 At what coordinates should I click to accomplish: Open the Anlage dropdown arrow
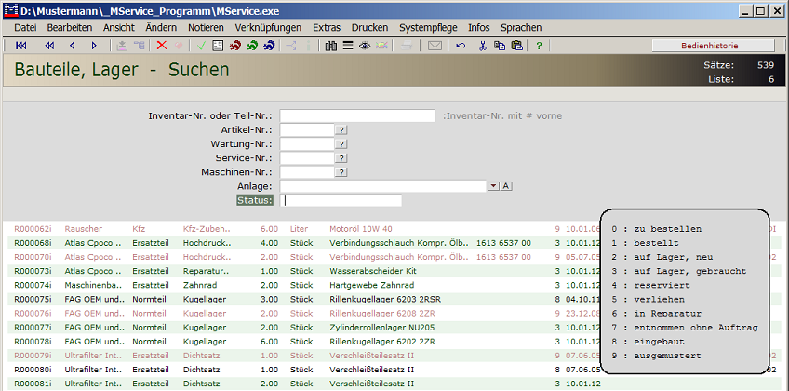pyautogui.click(x=492, y=186)
